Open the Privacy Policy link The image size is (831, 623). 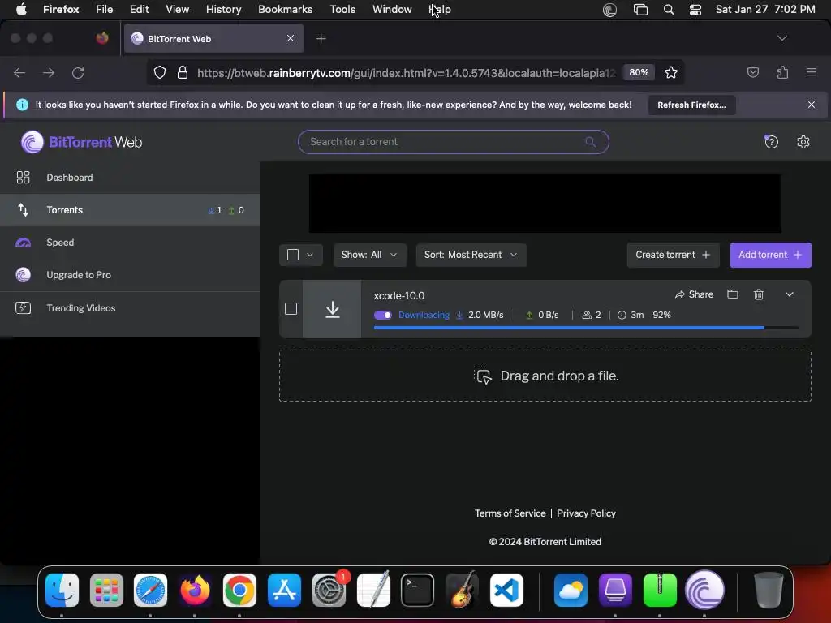point(586,513)
